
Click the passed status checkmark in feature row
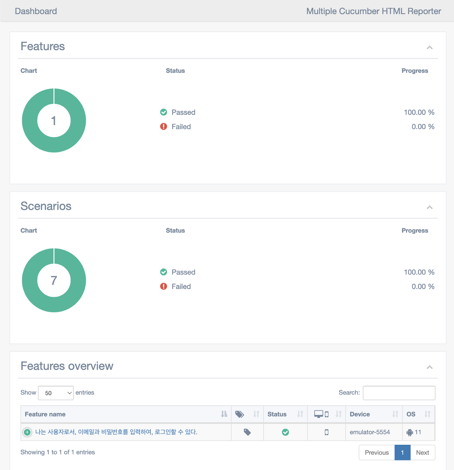[x=286, y=432]
